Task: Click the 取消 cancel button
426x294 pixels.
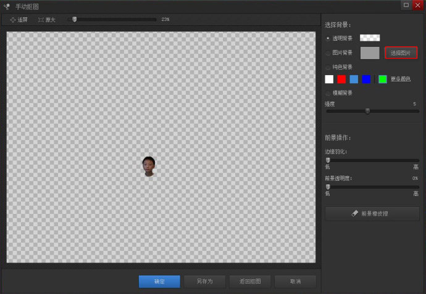Action: 295,282
